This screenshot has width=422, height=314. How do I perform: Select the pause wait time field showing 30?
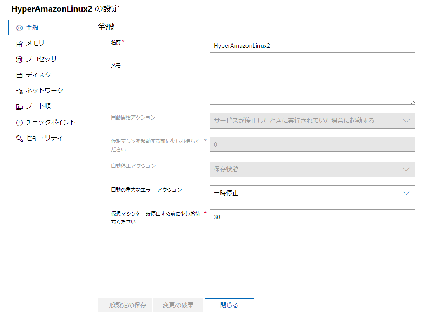pos(313,217)
